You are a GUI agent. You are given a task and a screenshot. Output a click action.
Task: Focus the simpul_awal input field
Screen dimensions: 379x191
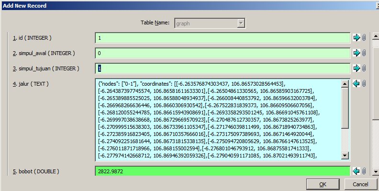point(223,53)
